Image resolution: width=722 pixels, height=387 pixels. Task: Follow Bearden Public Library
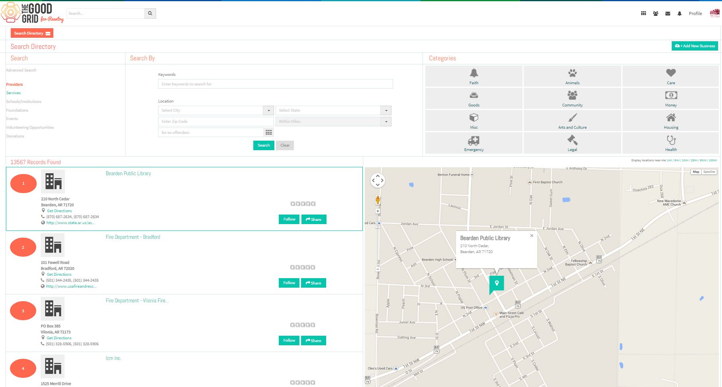pyautogui.click(x=289, y=219)
